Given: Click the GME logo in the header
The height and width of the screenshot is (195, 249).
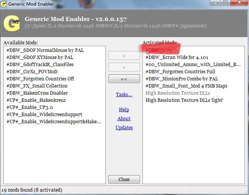Looking at the screenshot, I should (x=12, y=23).
